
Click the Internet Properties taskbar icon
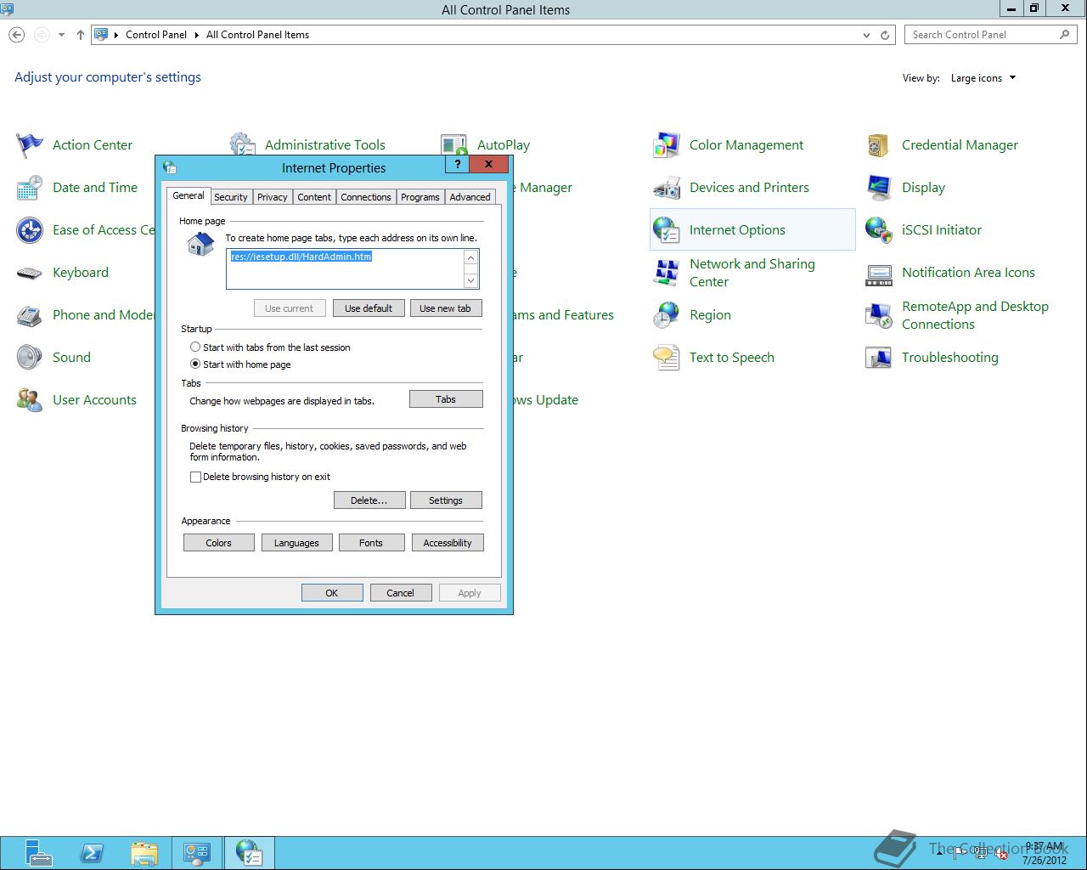tap(250, 852)
